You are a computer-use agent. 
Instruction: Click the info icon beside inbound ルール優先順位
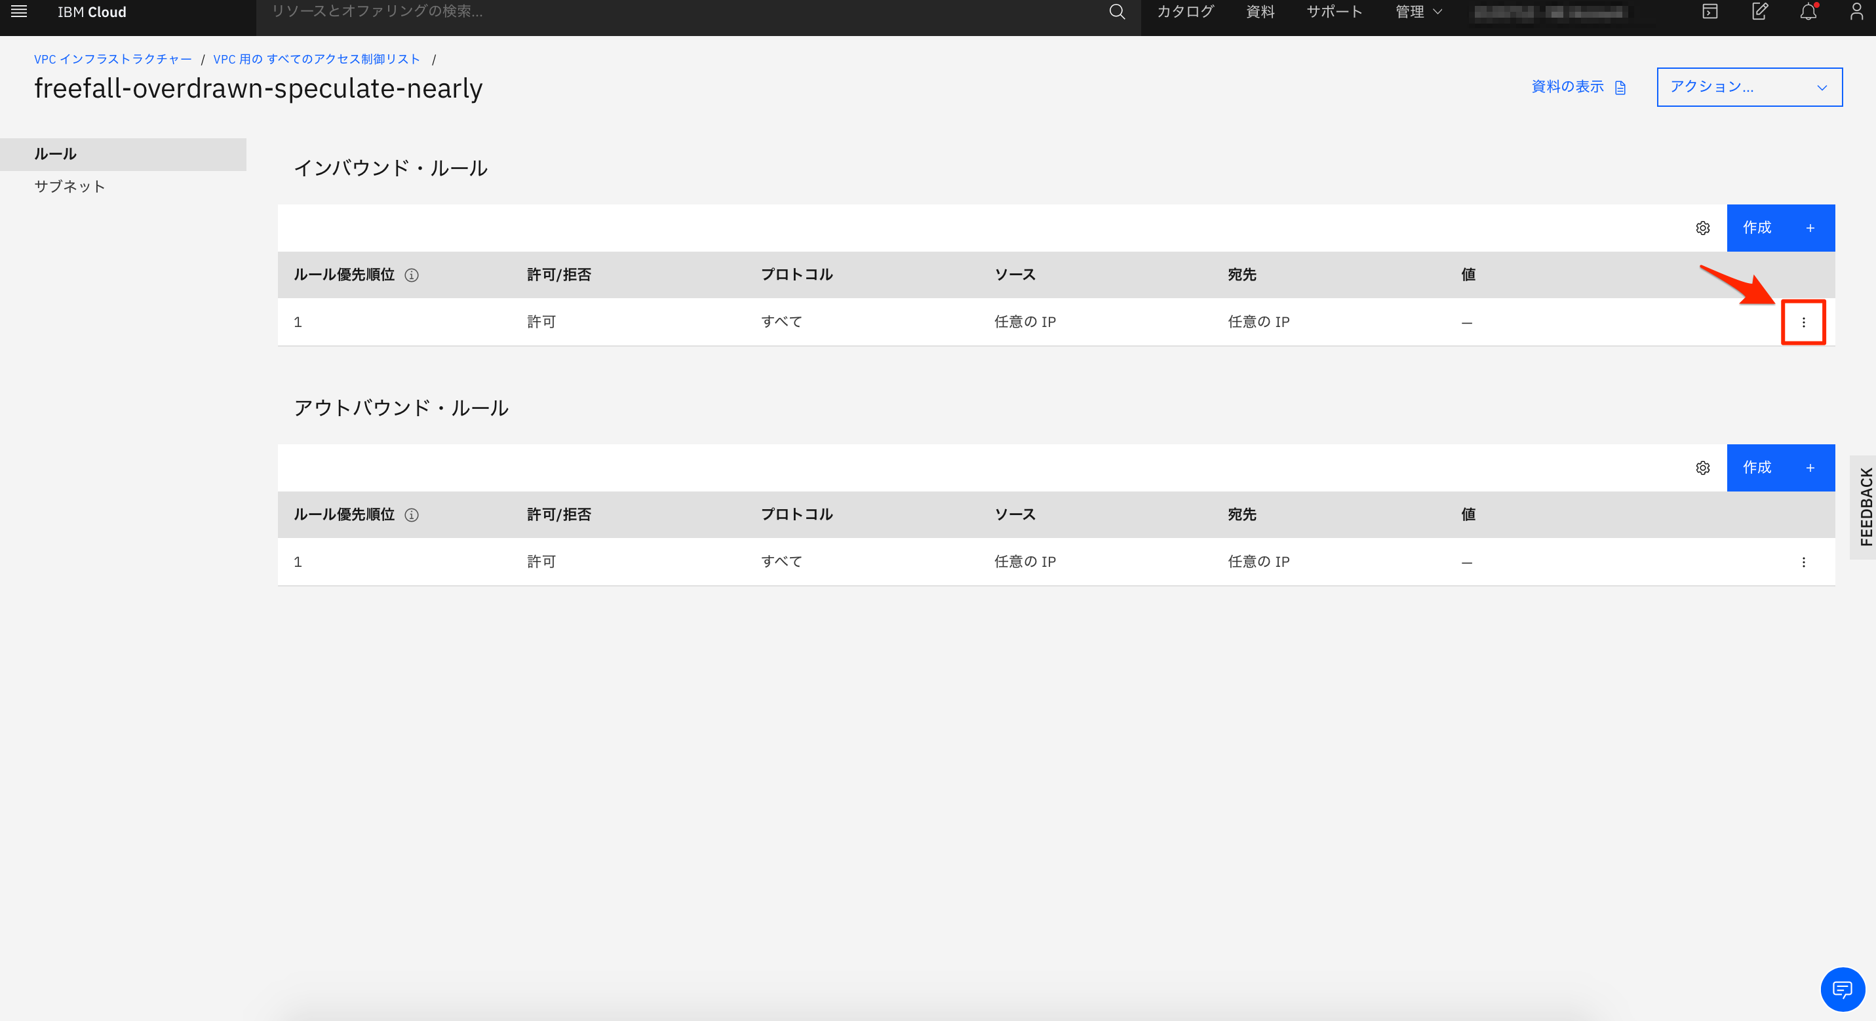tap(413, 275)
